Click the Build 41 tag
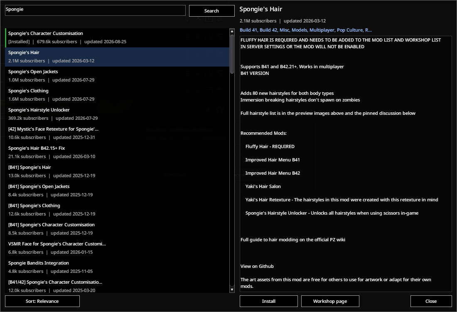The image size is (457, 312). coord(248,30)
